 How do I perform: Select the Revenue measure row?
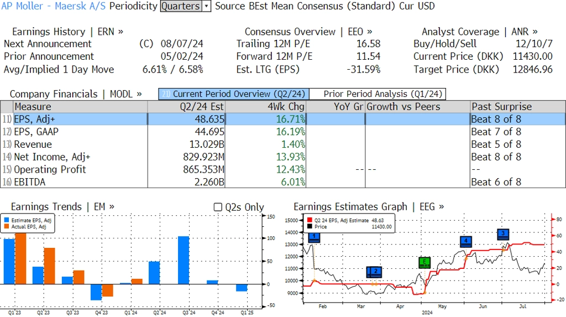pos(283,144)
